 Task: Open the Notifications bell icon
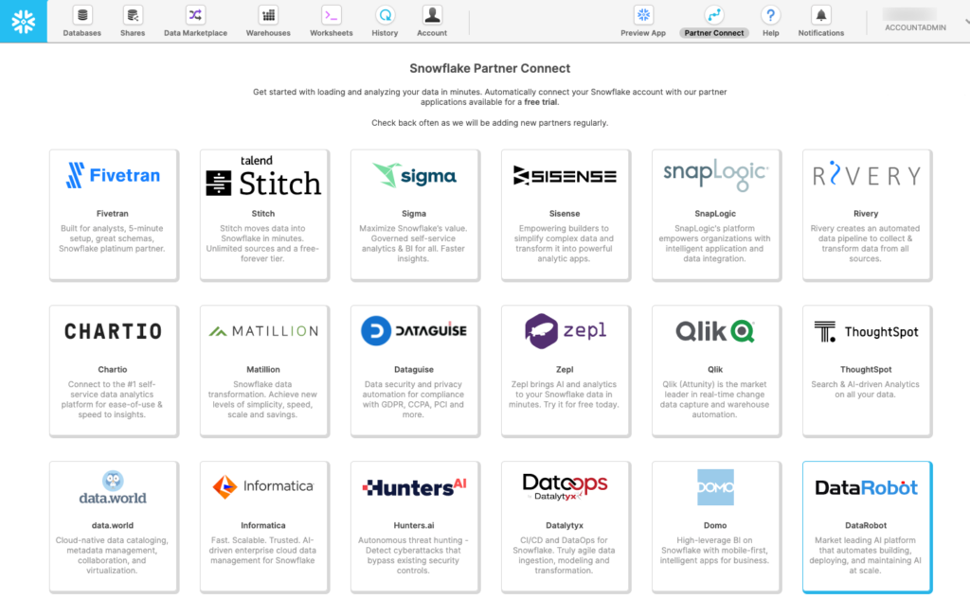pyautogui.click(x=821, y=15)
